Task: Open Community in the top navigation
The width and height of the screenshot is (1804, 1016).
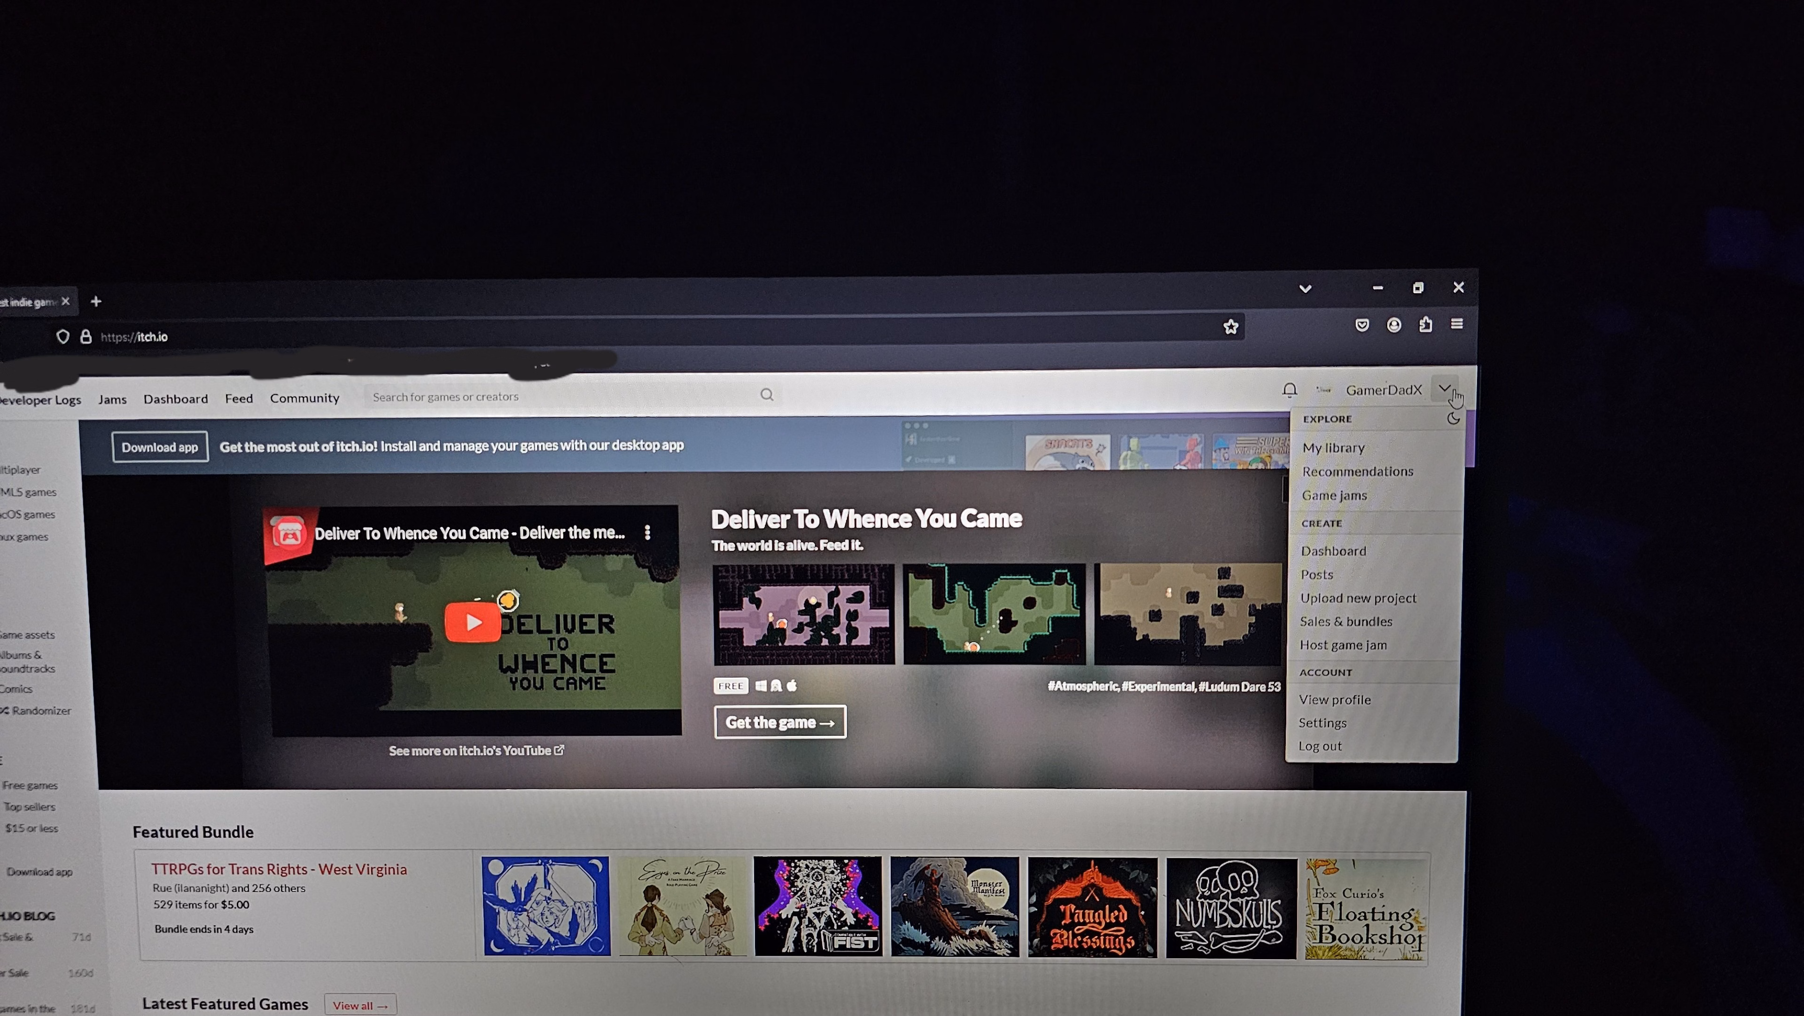Action: [x=304, y=398]
